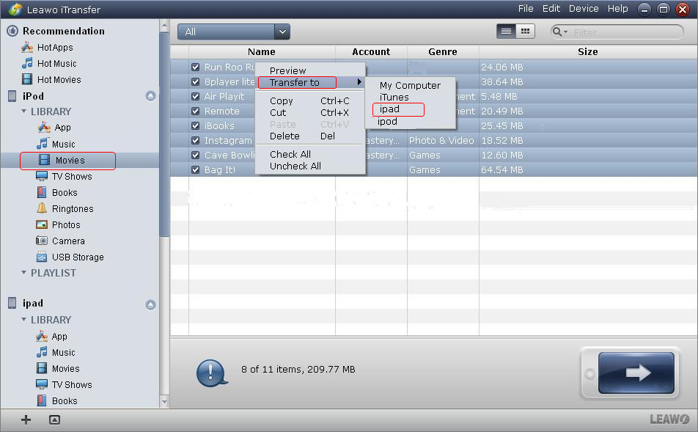
Task: Open the File menu
Action: 526,9
